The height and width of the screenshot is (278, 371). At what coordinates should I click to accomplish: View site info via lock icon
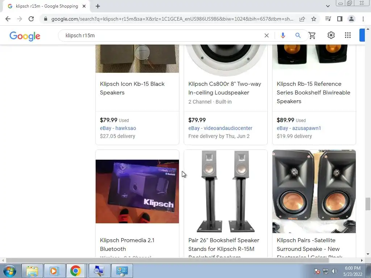pos(46,19)
